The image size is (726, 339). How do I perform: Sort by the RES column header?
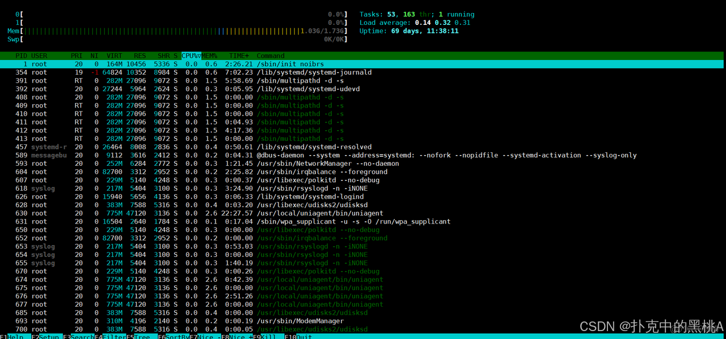point(140,55)
